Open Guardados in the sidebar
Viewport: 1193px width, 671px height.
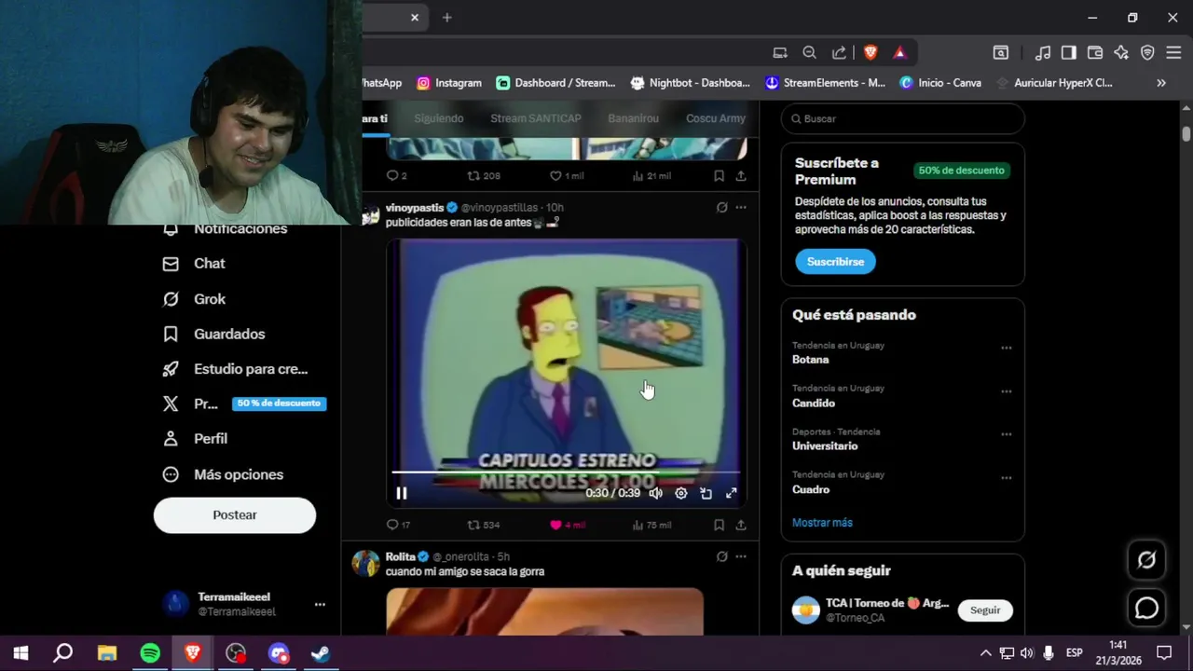click(213, 334)
